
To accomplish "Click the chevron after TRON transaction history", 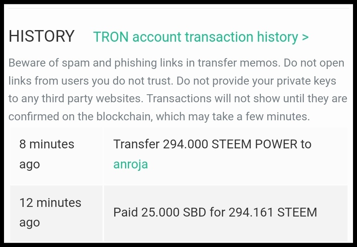I will (x=305, y=37).
